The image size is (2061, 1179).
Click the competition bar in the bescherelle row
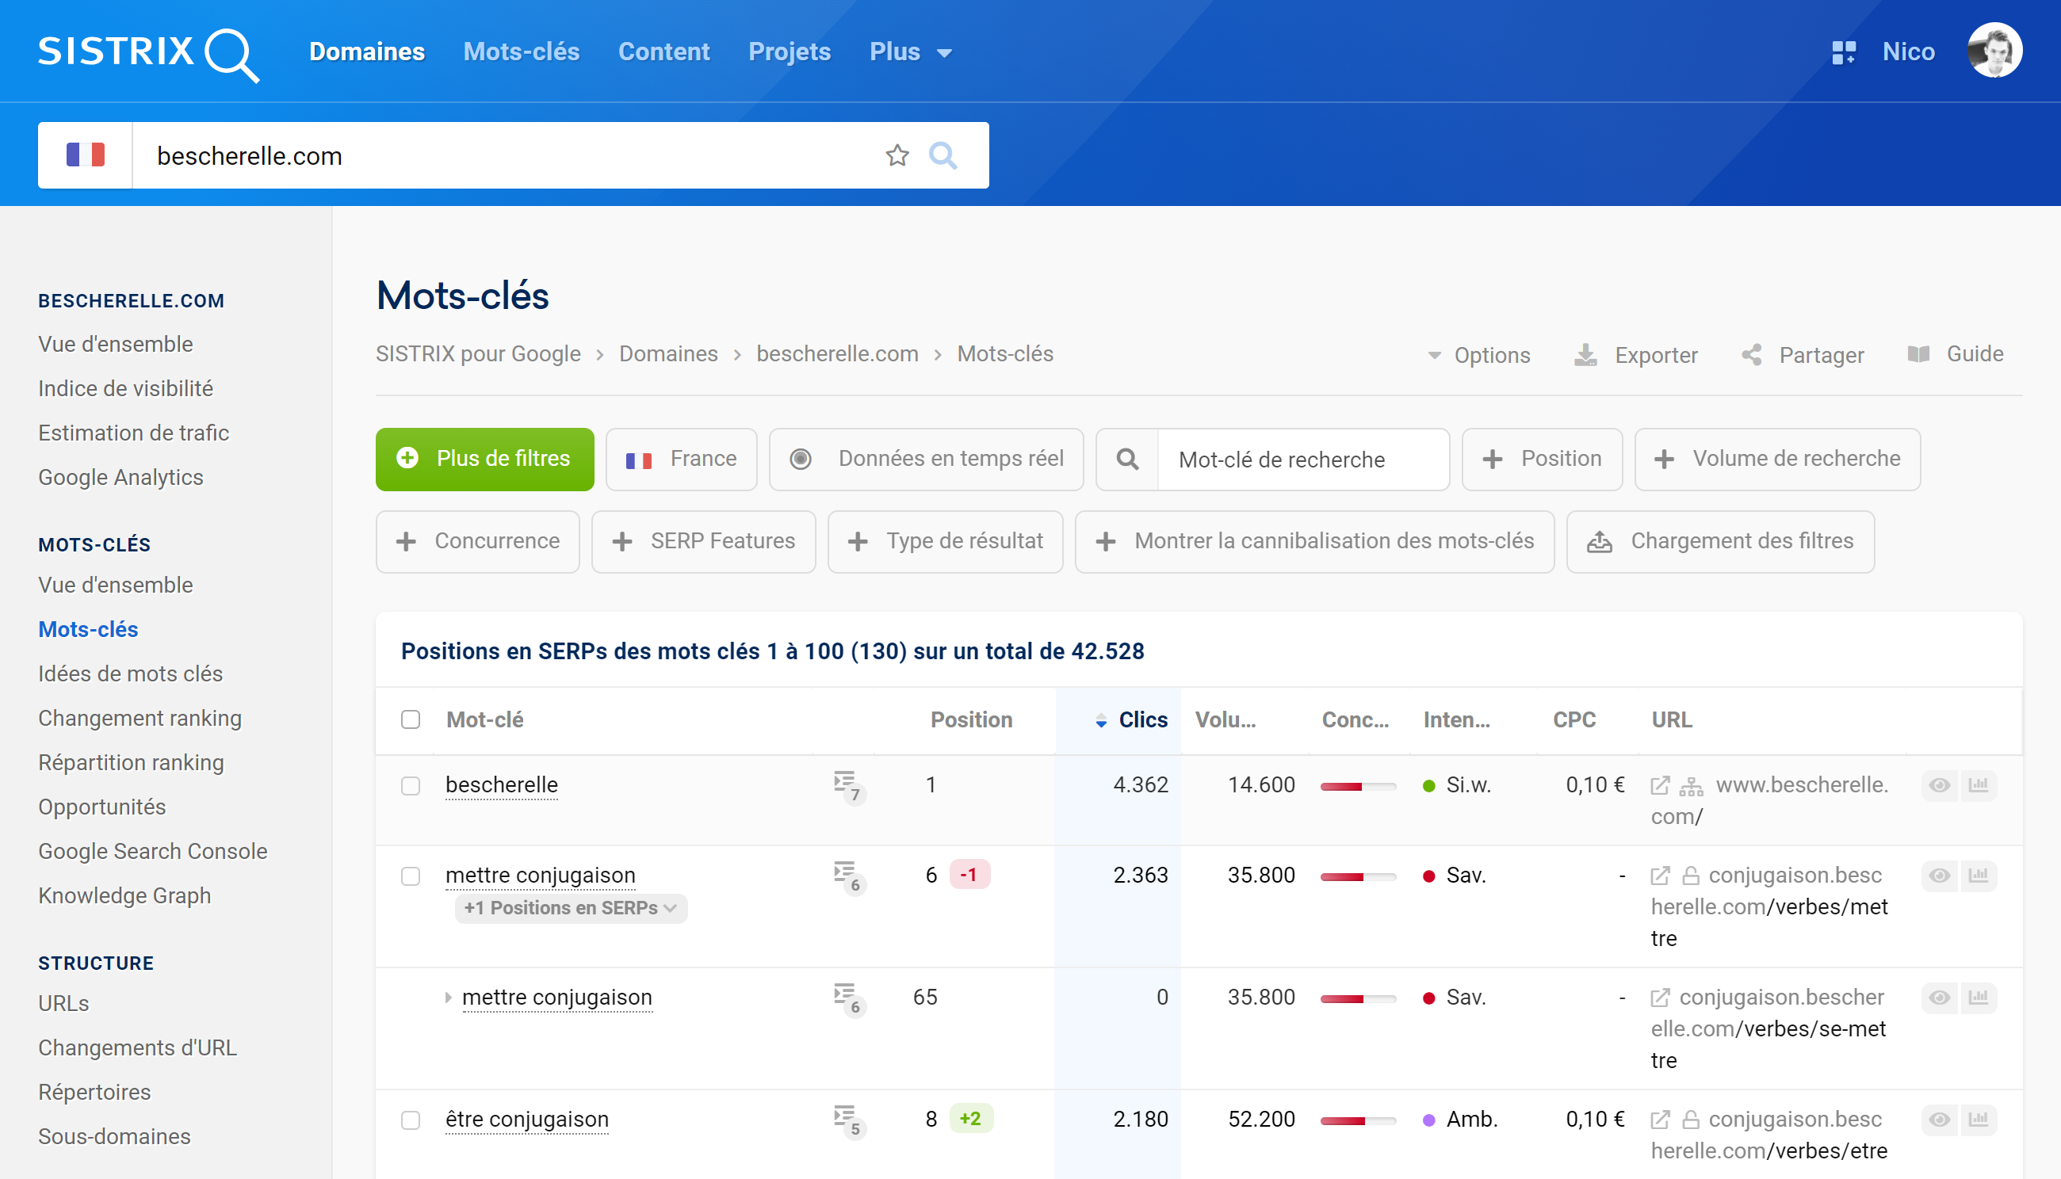click(x=1358, y=786)
